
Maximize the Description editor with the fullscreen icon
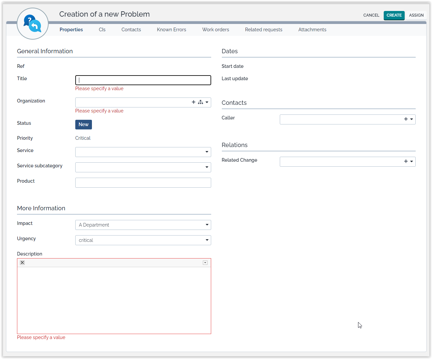tap(22, 263)
